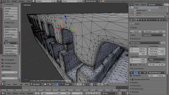The height and width of the screenshot is (95, 169).
Task: Open the Render Layers properties tab icon
Action: tap(139, 20)
